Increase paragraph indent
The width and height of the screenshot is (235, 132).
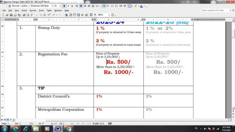tap(125, 6)
